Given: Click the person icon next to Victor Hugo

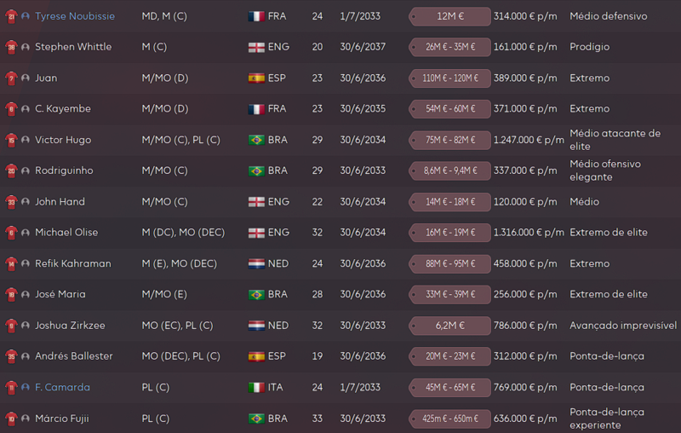Looking at the screenshot, I should (x=26, y=140).
